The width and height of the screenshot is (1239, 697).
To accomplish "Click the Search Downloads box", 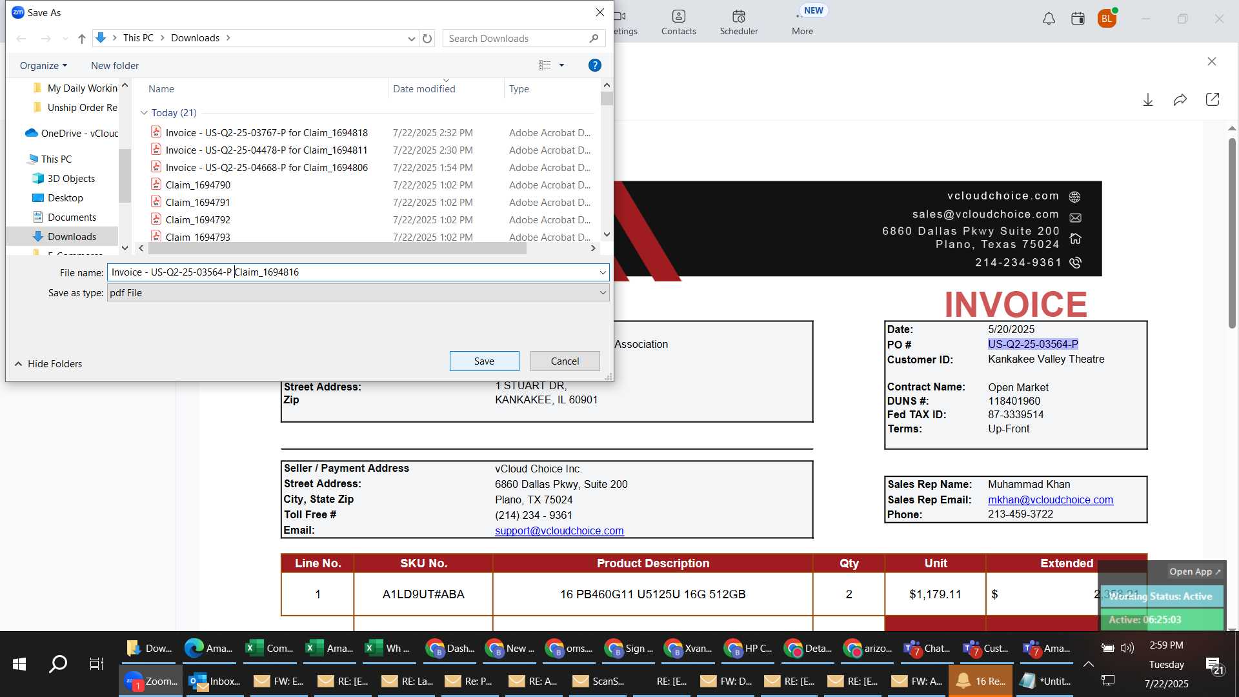I will click(524, 38).
